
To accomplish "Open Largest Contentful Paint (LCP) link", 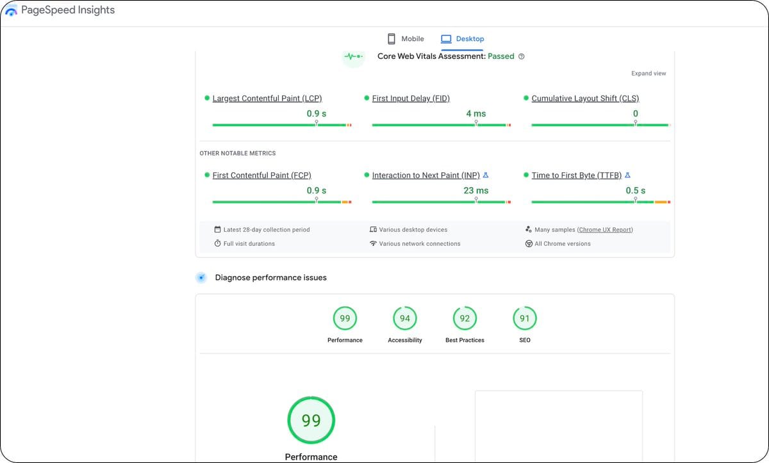I will (267, 99).
